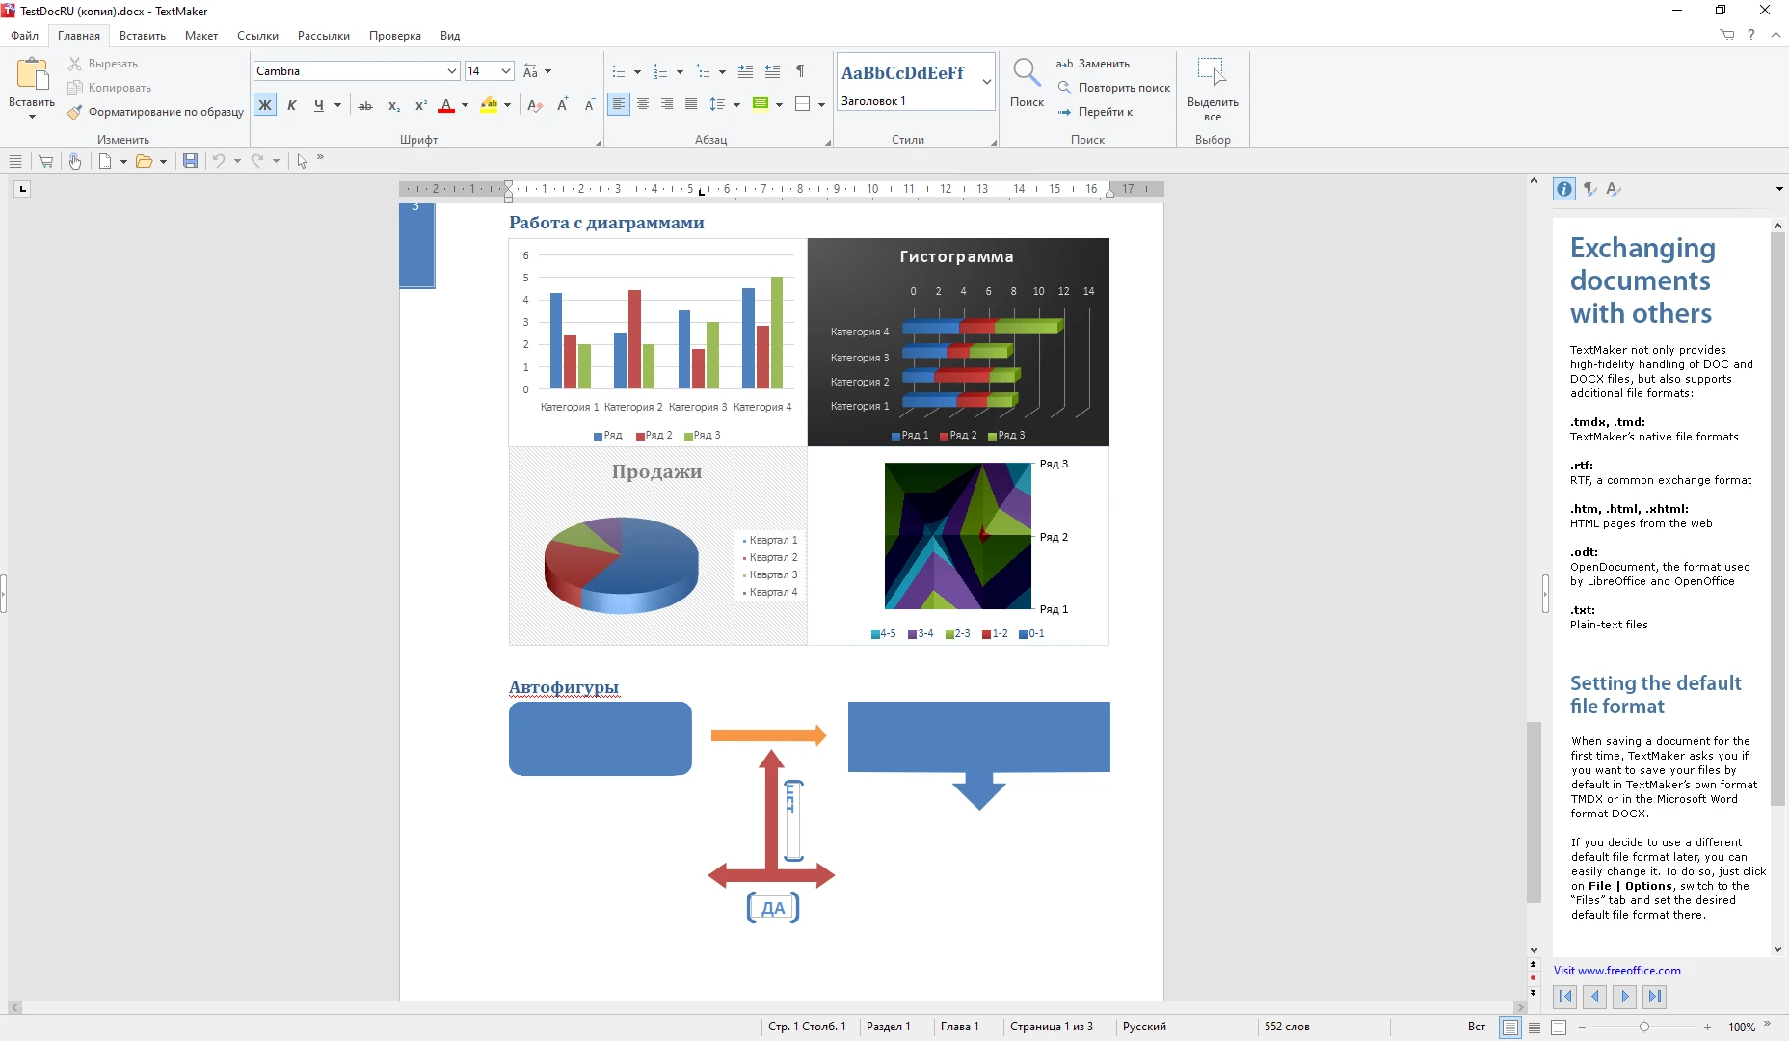Click the new document icon
Viewport: 1789px width, 1041px height.
[x=105, y=161]
